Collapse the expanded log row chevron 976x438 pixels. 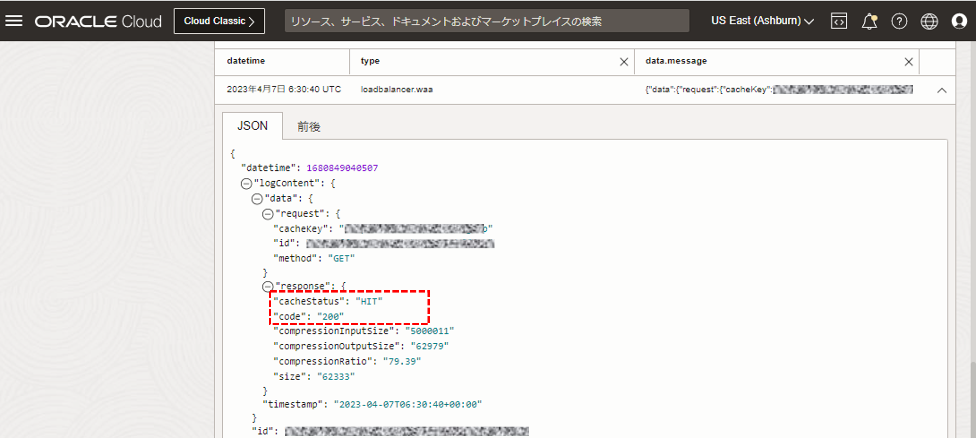click(x=941, y=90)
